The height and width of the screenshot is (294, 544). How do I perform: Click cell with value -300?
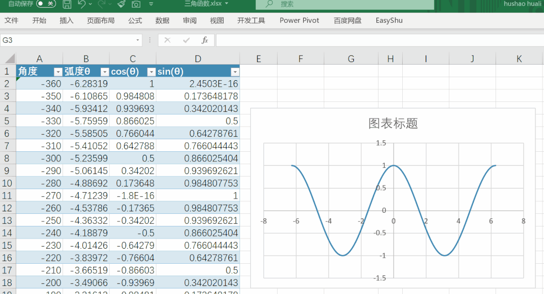pos(39,158)
